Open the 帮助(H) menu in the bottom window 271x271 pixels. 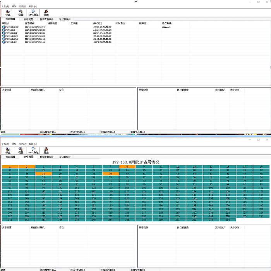[x=33, y=144]
